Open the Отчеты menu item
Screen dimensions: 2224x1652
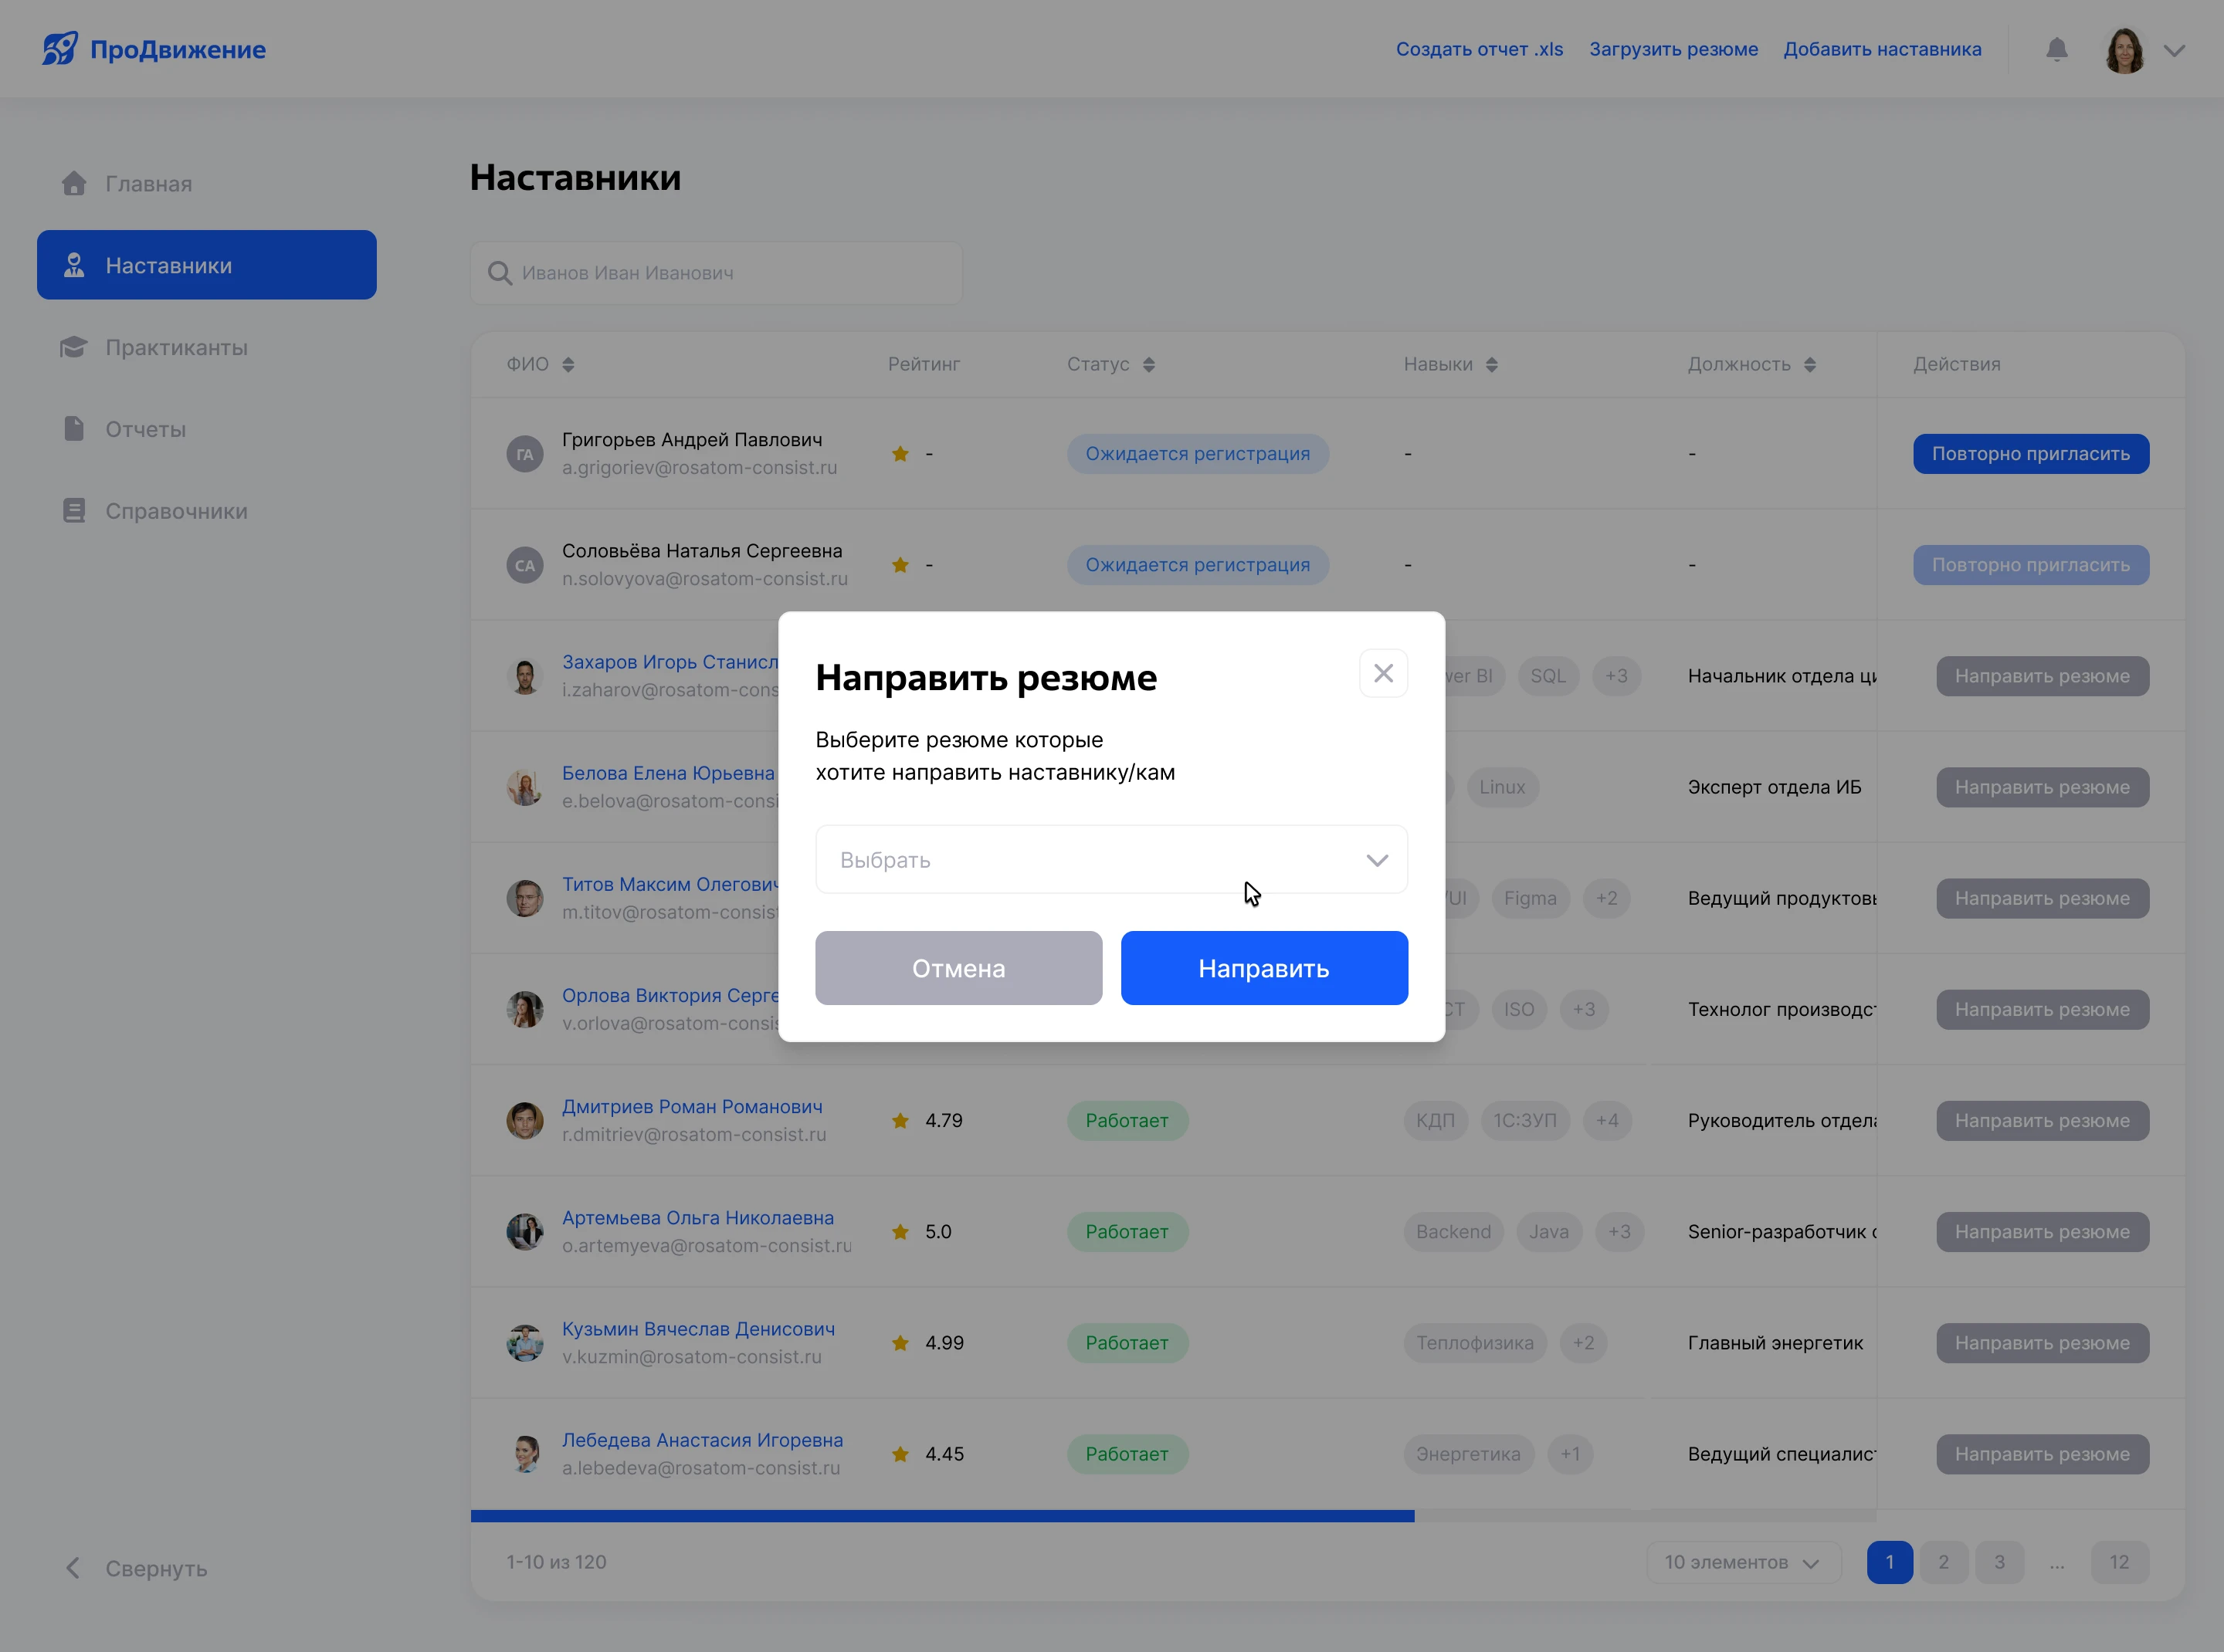207,429
